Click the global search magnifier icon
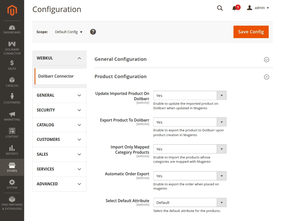 tap(220, 8)
